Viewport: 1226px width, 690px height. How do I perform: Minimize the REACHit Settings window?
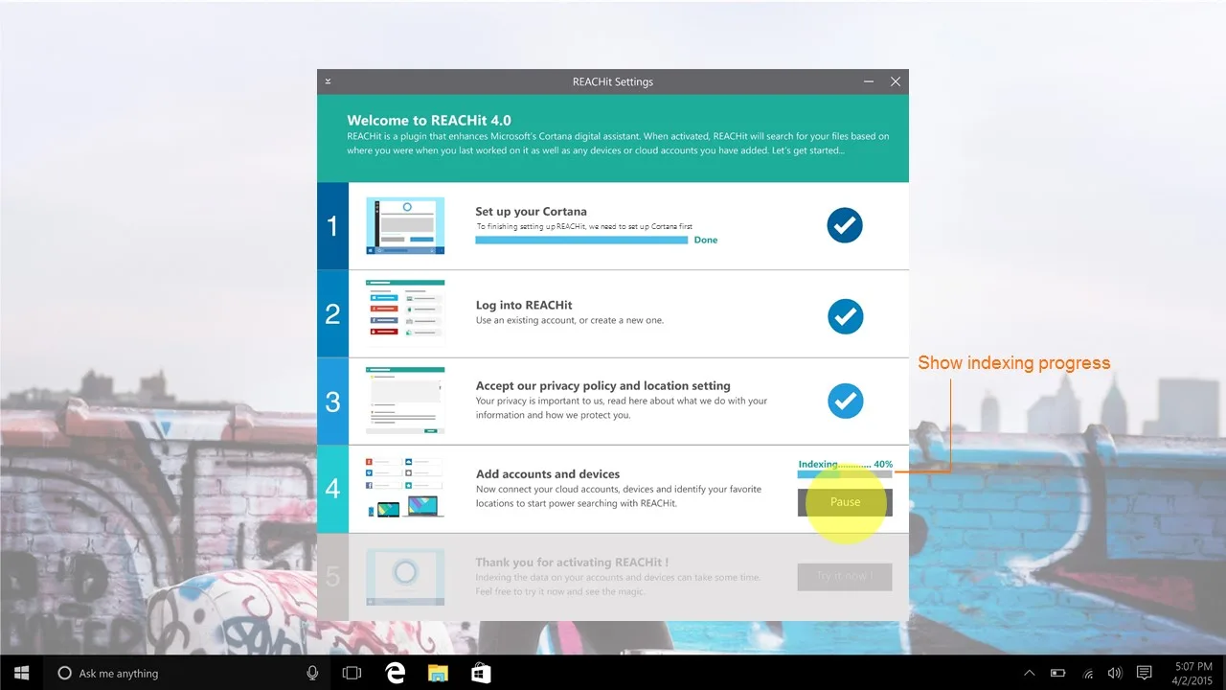point(869,81)
